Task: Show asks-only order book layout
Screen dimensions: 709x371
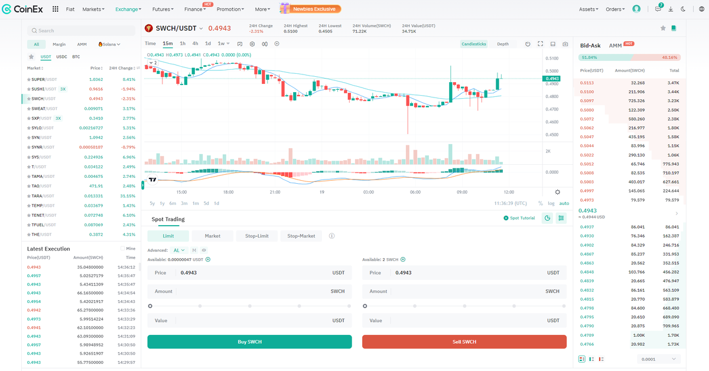Action: coord(601,359)
